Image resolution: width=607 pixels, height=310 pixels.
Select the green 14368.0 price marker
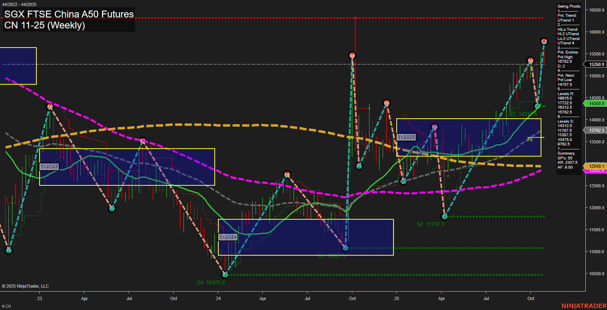(596, 103)
